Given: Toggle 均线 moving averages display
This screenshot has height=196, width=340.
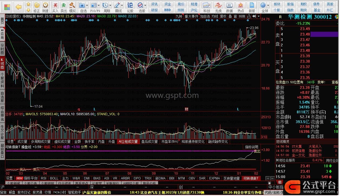Looking at the screenshot, I should [x=215, y=16].
